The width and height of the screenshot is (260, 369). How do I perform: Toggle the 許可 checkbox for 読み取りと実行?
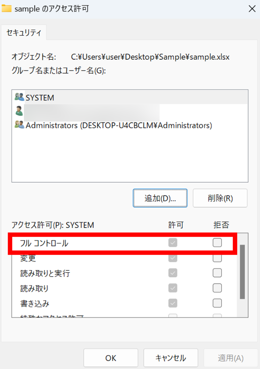tap(173, 273)
